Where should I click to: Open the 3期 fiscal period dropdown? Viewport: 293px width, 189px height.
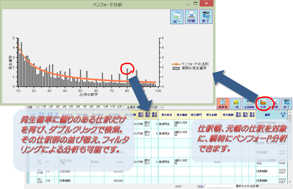pos(33,107)
